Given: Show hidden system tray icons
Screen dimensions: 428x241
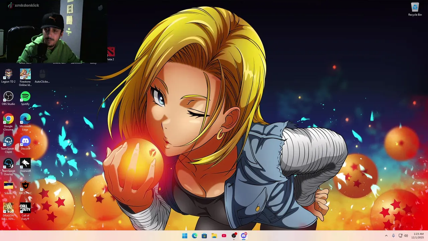Looking at the screenshot, I should [x=386, y=236].
